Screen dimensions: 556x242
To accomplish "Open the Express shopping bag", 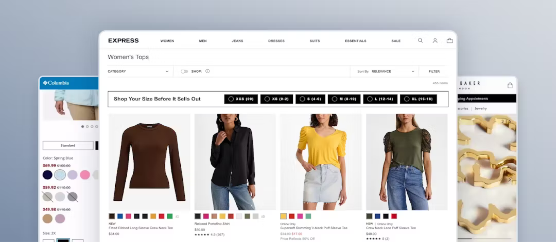I will click(450, 41).
